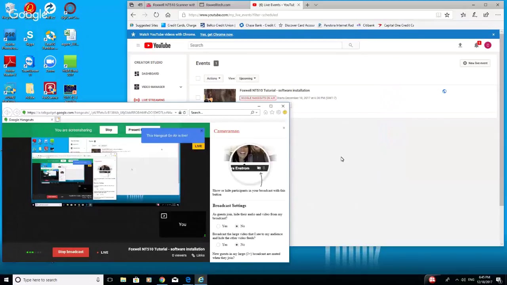507x285 pixels.
Task: Open the YouTube account avatar menu
Action: point(488,45)
